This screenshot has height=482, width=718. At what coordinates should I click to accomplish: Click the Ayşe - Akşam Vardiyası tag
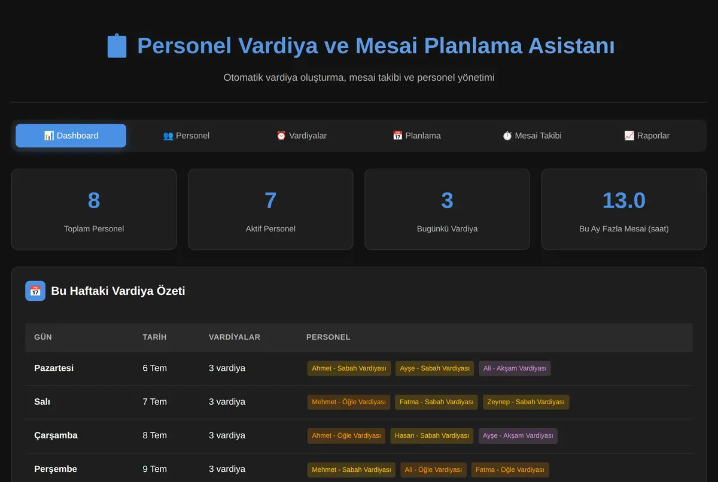coord(518,435)
